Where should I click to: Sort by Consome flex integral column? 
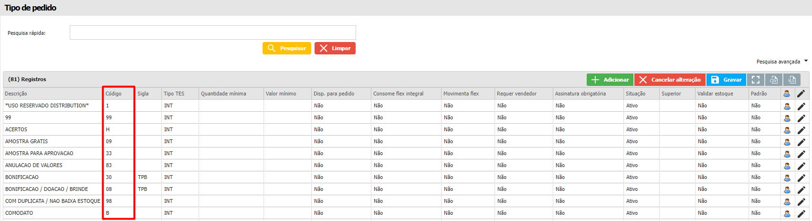pos(399,94)
